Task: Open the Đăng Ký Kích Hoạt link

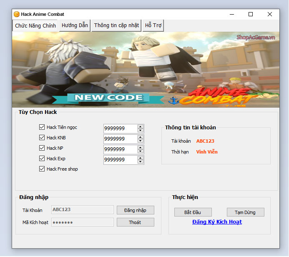Action: click(217, 222)
